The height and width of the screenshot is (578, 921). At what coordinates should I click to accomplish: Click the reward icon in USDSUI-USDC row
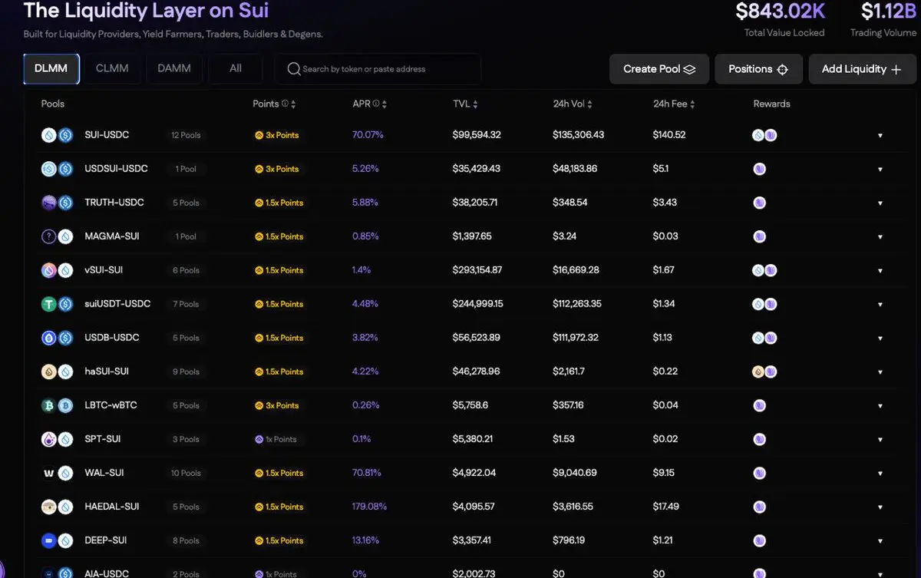pos(760,169)
